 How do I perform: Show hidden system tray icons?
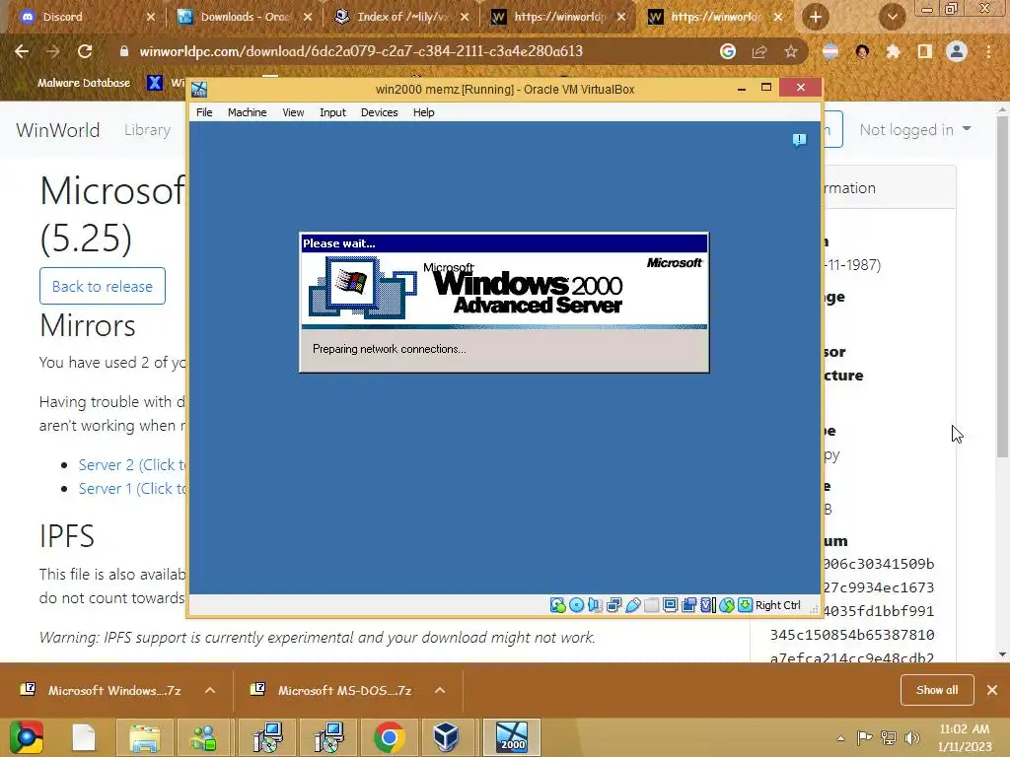(x=840, y=738)
